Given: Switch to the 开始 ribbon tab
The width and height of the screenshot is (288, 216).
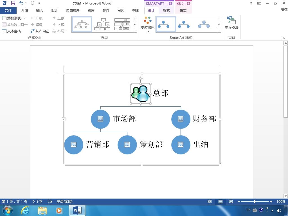Looking at the screenshot, I should tap(25, 10).
